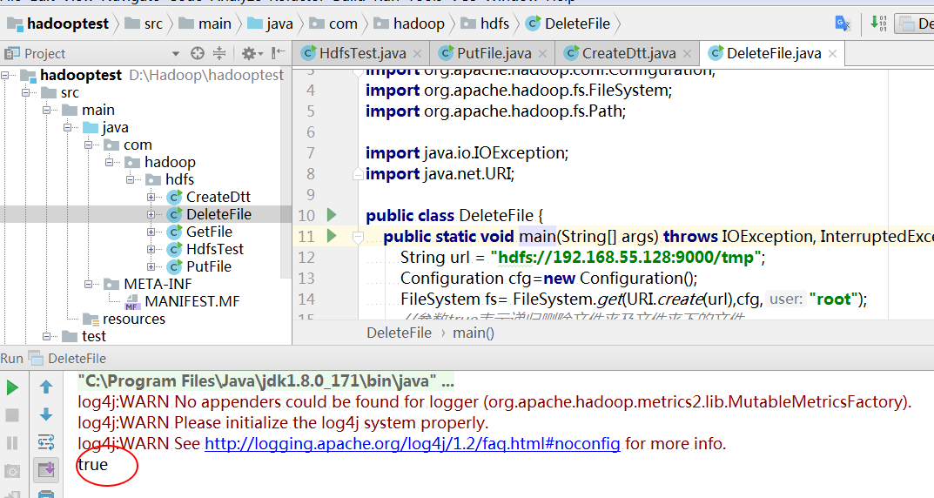The image size is (934, 498).
Task: Click the collapse all icon in Project panel
Action: pyautogui.click(x=219, y=54)
